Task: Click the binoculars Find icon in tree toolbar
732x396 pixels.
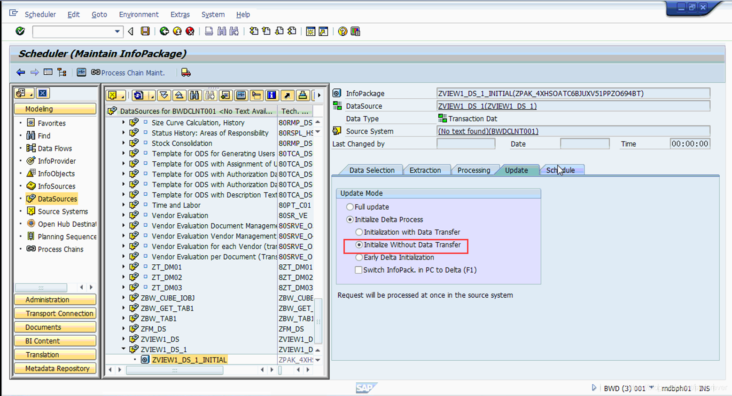Action: (x=195, y=95)
